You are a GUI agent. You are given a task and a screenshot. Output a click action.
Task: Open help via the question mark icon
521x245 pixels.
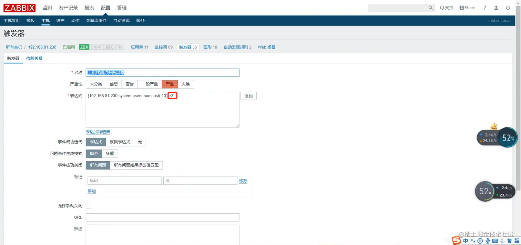click(485, 8)
